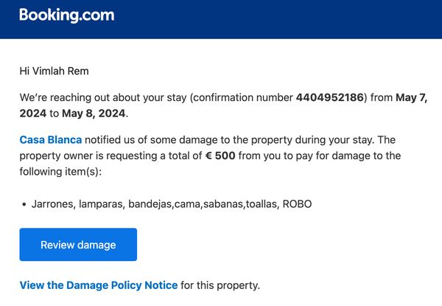Click the 'following item(s):' text

point(60,172)
